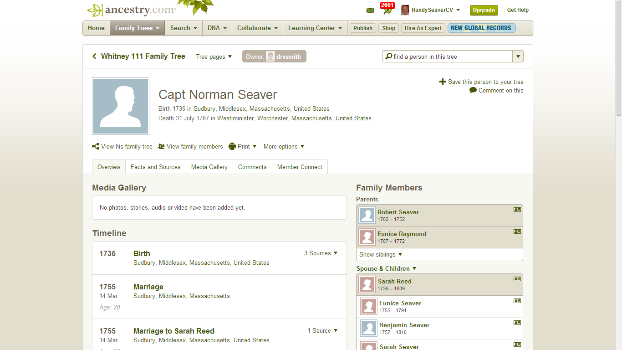Viewport: 622px width, 350px height.
Task: Open the mail envelope inbox icon
Action: [x=370, y=10]
